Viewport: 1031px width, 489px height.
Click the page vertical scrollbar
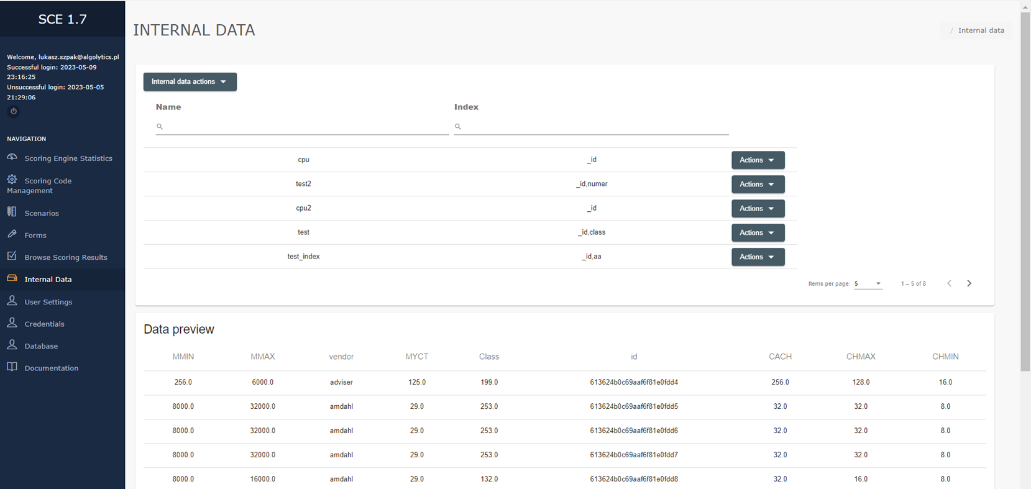point(1025,186)
